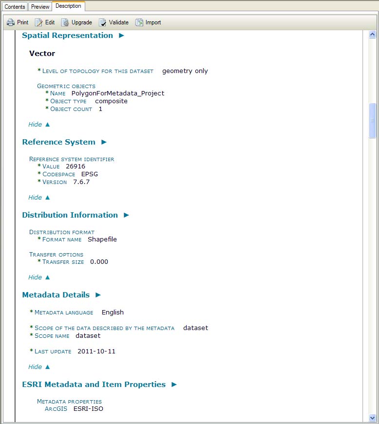Click the scrollbar up arrow
This screenshot has height=424, width=379.
[x=373, y=35]
